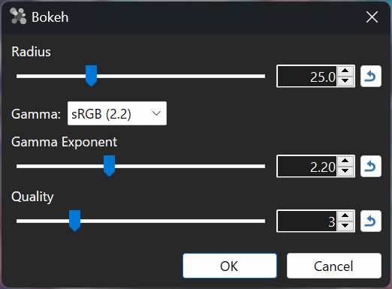Focus the Quality value field showing 3

click(307, 221)
